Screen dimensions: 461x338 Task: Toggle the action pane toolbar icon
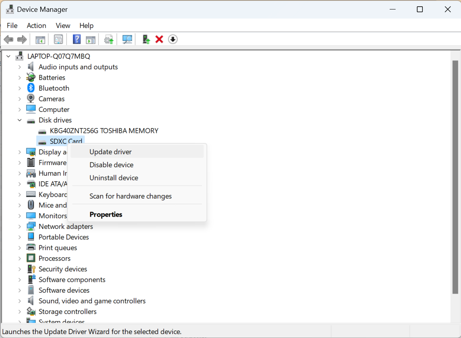point(91,39)
